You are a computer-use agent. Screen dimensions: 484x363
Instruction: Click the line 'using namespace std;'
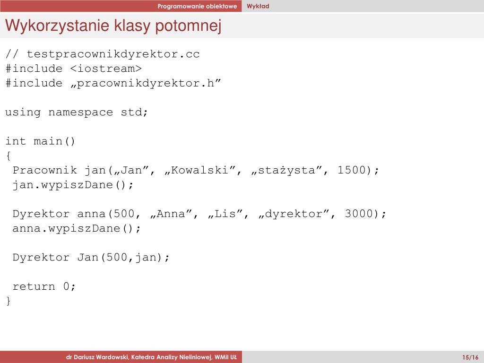coord(77,112)
